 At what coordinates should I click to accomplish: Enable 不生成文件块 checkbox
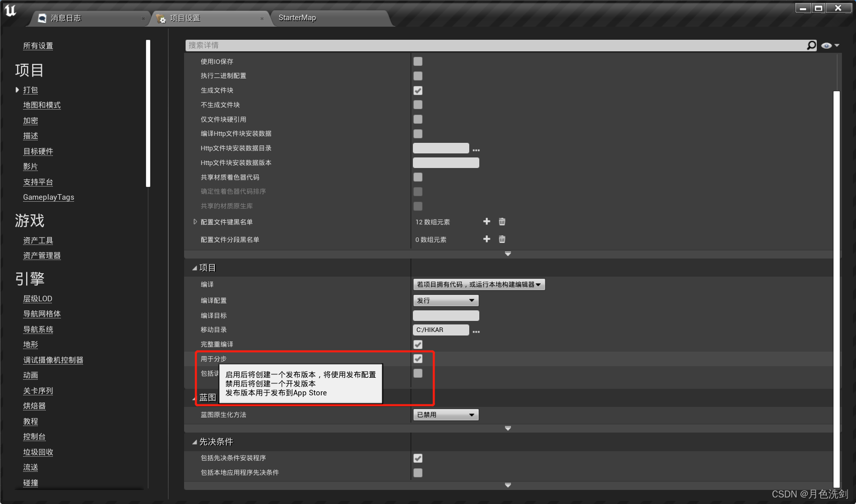(418, 105)
